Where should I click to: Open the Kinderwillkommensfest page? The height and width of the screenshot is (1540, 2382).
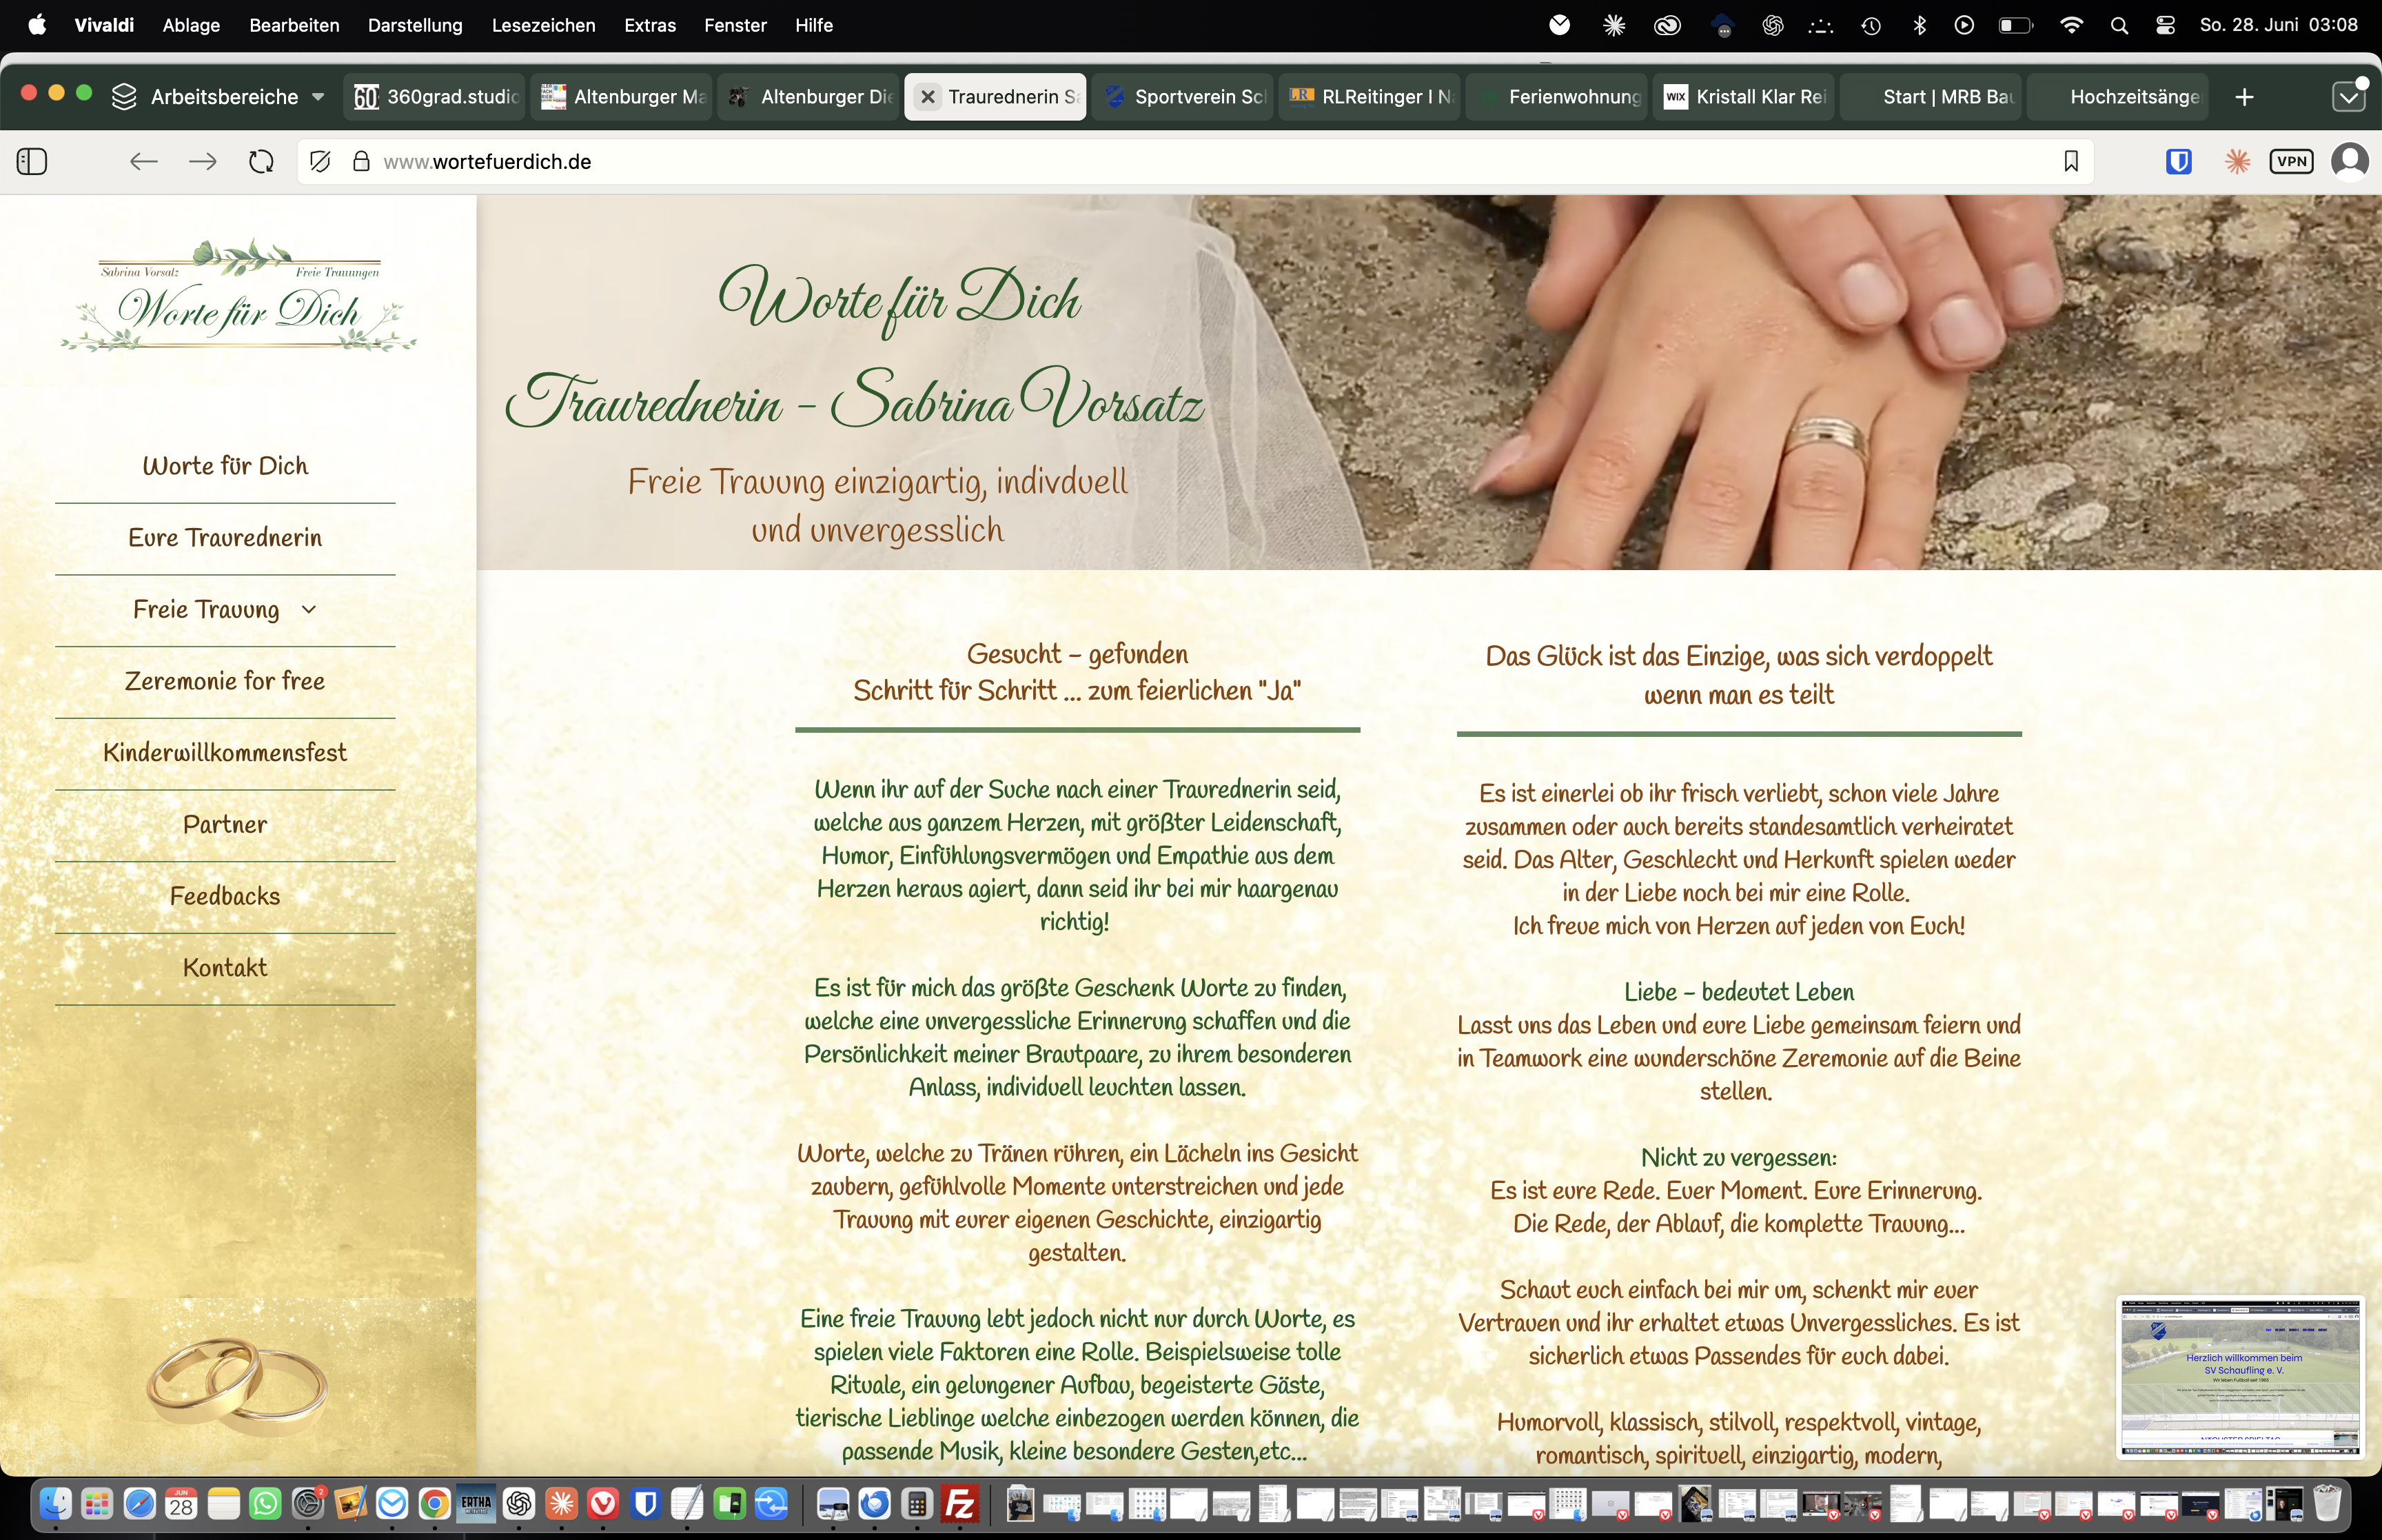[225, 753]
